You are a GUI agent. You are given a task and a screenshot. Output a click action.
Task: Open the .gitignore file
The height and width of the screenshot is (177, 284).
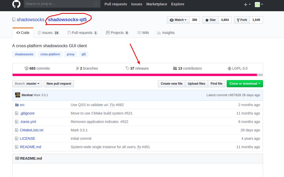[27, 113]
